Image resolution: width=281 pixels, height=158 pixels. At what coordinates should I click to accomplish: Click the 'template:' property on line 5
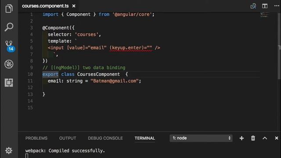click(x=60, y=41)
